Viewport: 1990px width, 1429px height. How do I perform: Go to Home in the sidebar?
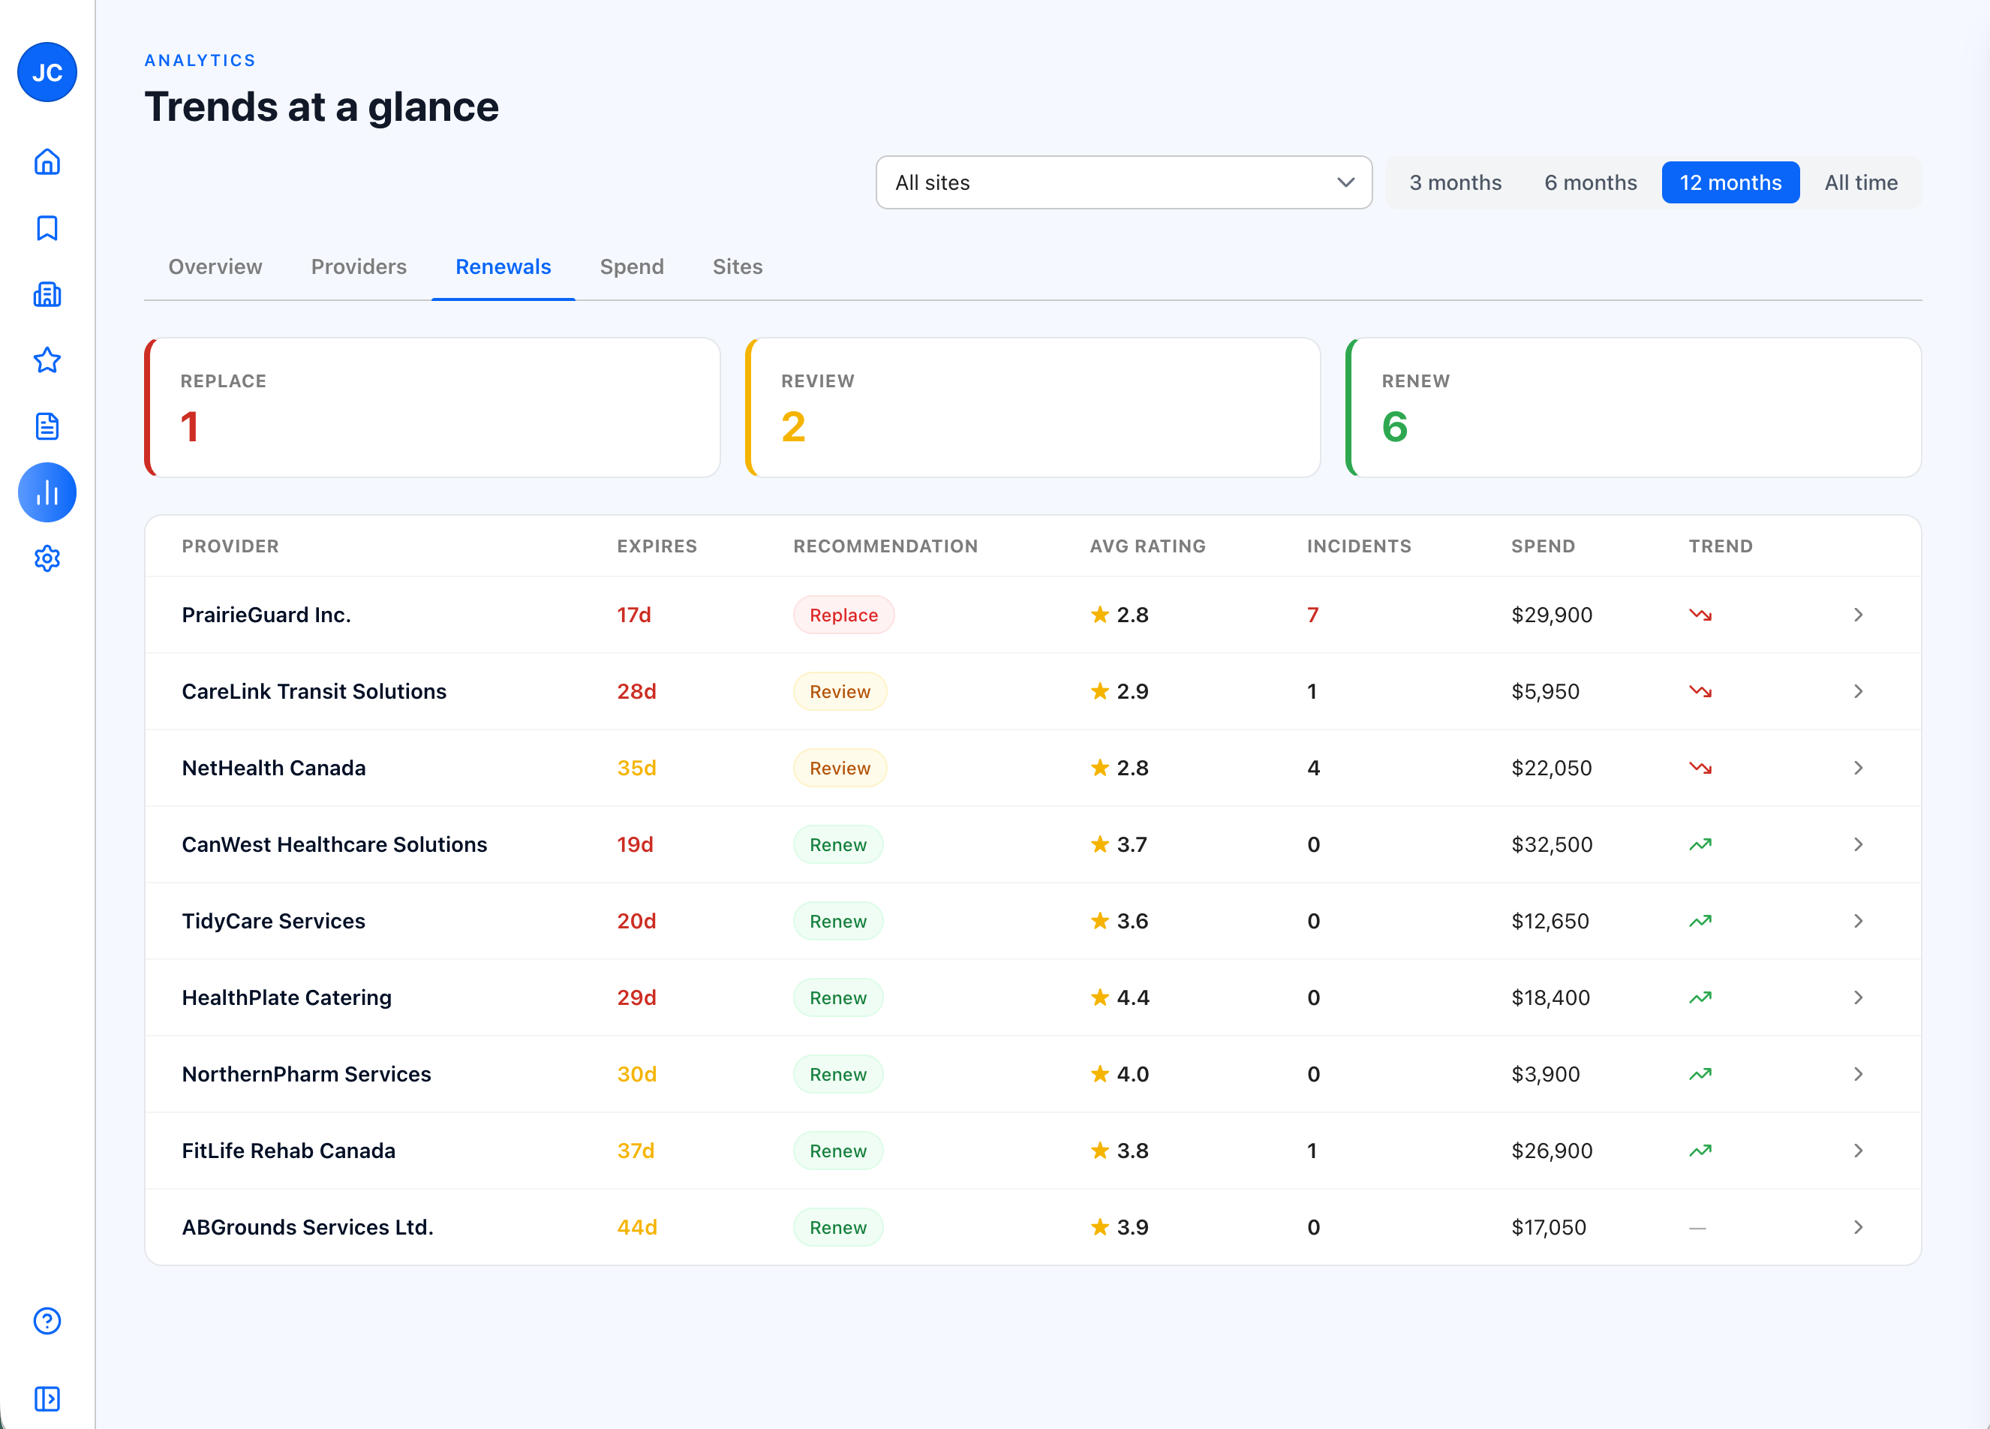(x=47, y=162)
